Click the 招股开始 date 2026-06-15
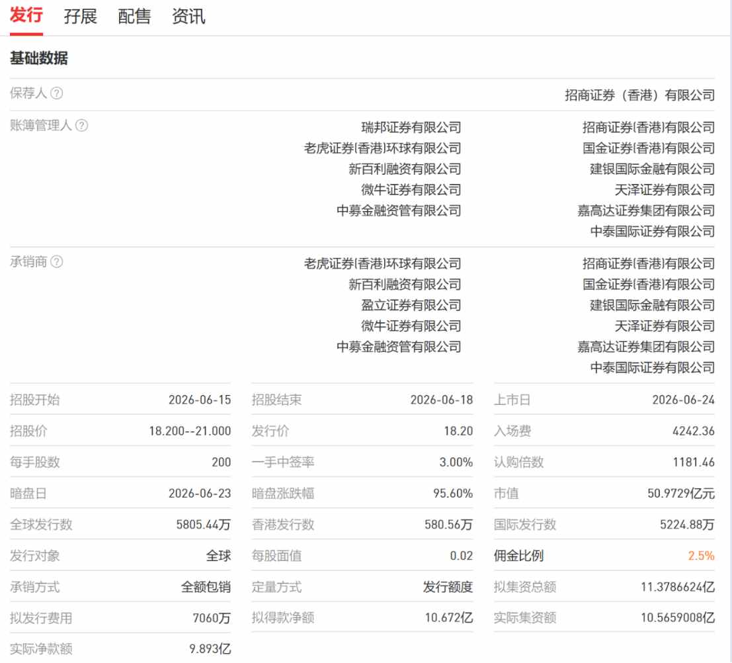 [200, 400]
